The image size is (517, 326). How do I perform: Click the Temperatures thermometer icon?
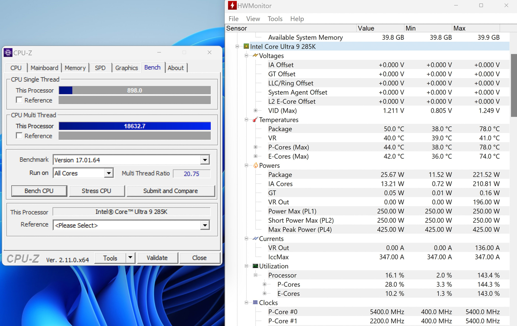pyautogui.click(x=255, y=120)
